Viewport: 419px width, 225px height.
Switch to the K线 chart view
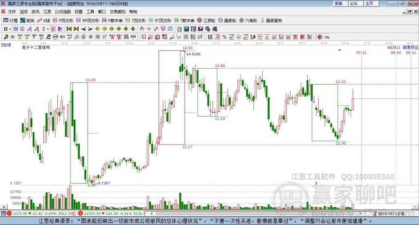click(44, 20)
